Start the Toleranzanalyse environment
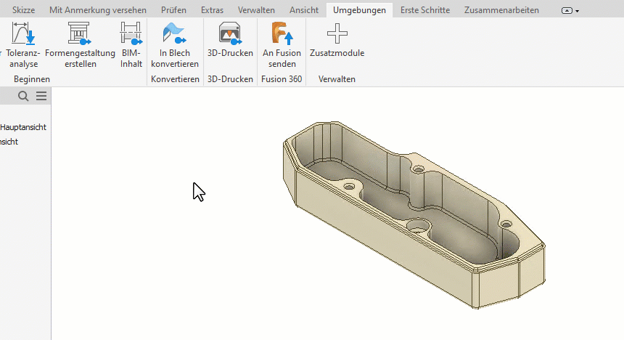The height and width of the screenshot is (340, 624). pyautogui.click(x=23, y=44)
